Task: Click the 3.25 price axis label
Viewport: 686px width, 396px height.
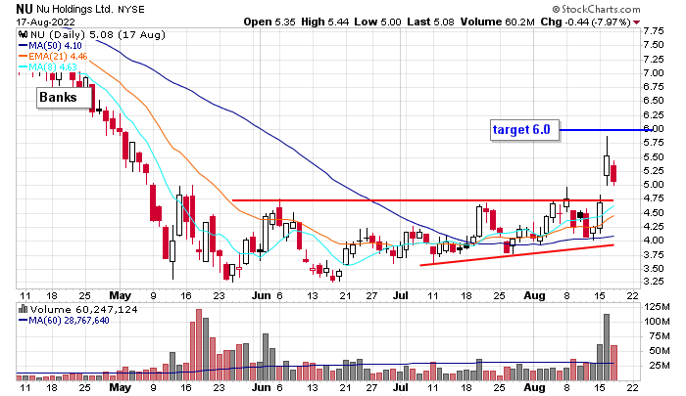Action: pyautogui.click(x=654, y=282)
